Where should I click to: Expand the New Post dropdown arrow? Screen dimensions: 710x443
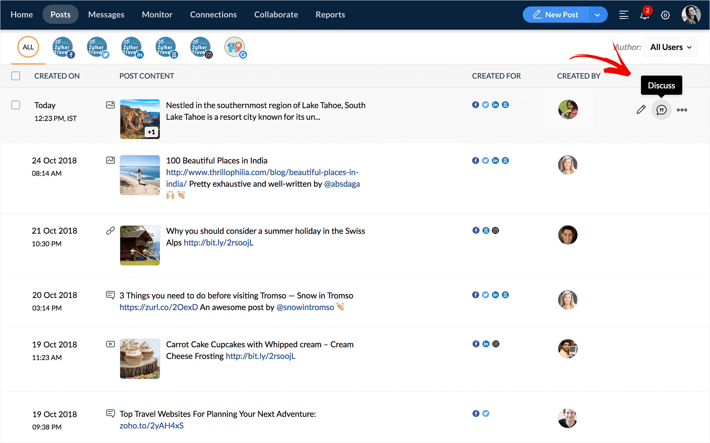coord(597,15)
